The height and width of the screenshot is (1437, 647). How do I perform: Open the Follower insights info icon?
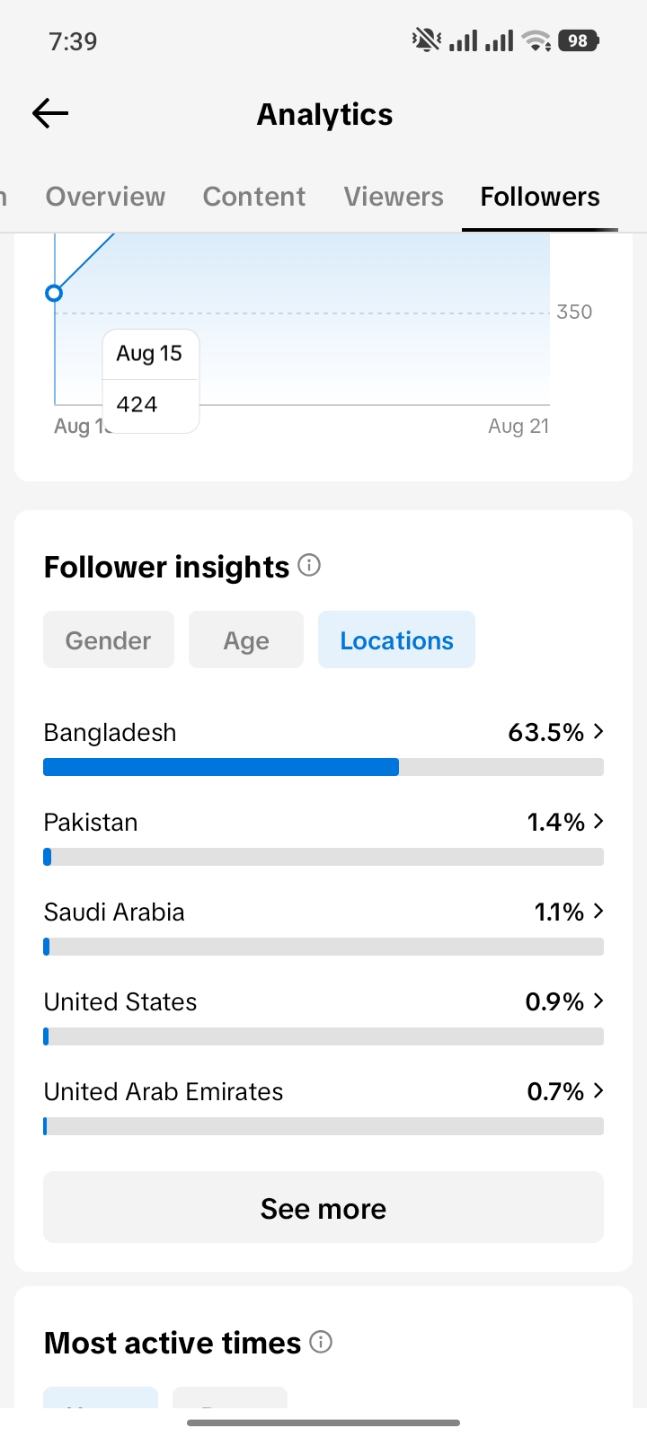point(309,565)
